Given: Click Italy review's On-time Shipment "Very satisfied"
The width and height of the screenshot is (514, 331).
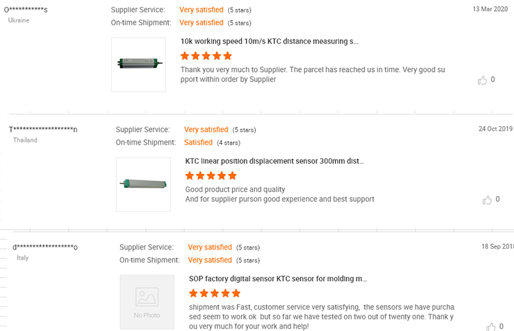Looking at the screenshot, I should pyautogui.click(x=210, y=260).
